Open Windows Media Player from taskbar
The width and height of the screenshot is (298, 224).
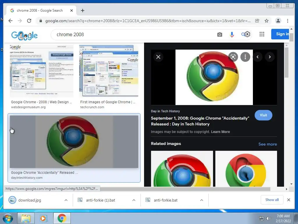(44, 218)
